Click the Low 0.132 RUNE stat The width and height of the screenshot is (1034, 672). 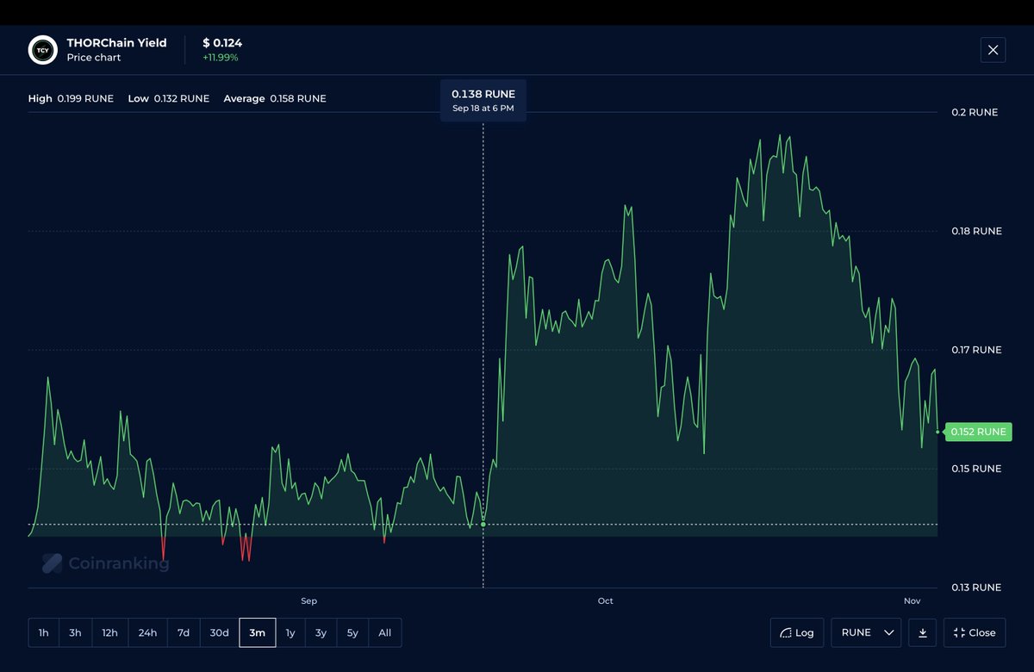[x=169, y=98]
